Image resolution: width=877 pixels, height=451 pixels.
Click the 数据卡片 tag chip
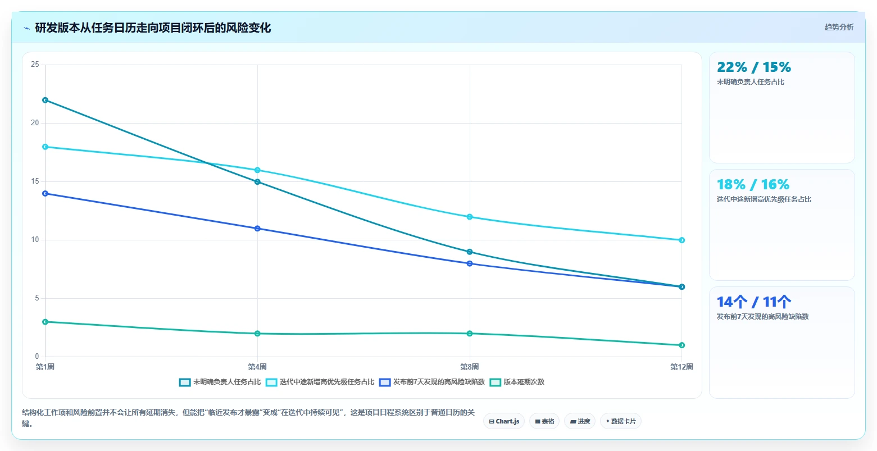point(621,421)
